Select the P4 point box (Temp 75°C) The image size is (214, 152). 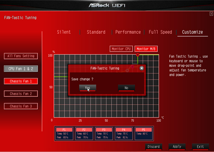[x=124, y=133]
